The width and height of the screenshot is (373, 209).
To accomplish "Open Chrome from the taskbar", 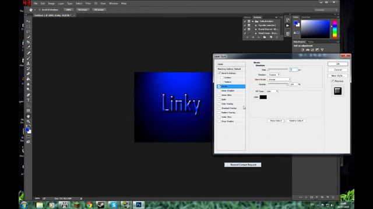I will tap(89, 205).
